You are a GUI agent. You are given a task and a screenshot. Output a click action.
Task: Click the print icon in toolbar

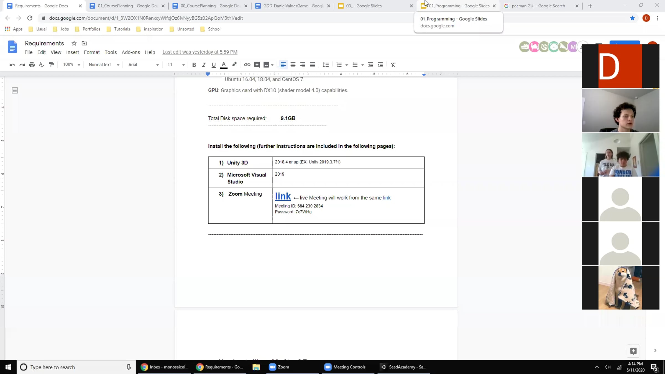tap(32, 65)
